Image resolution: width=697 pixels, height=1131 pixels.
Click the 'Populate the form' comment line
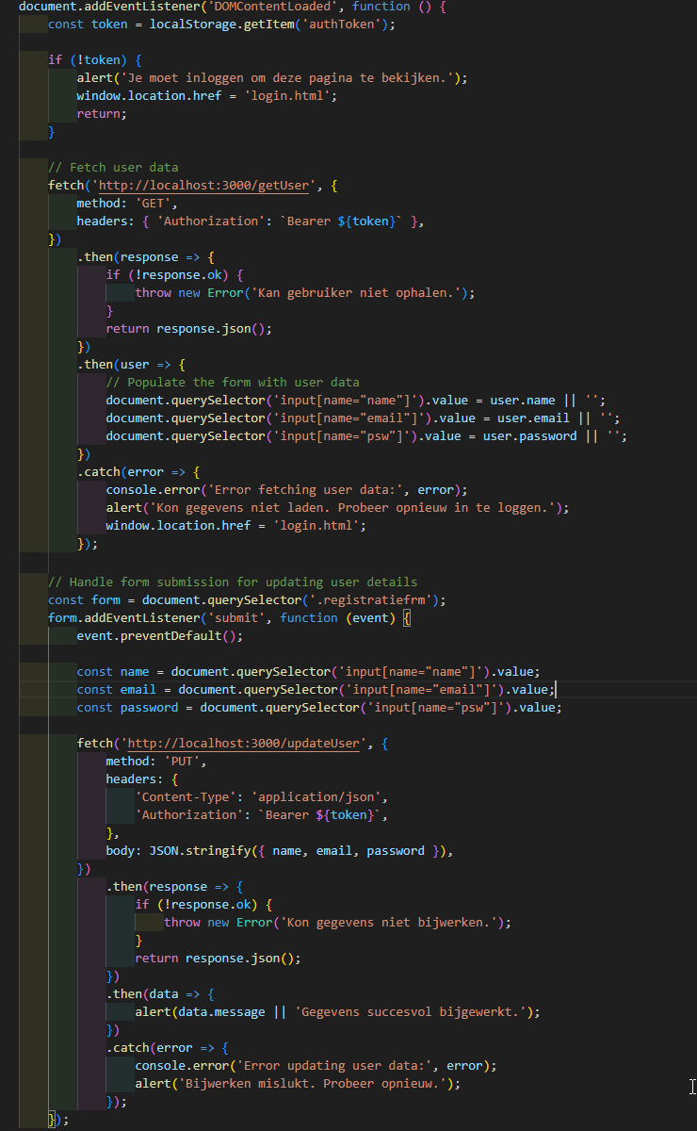[232, 383]
